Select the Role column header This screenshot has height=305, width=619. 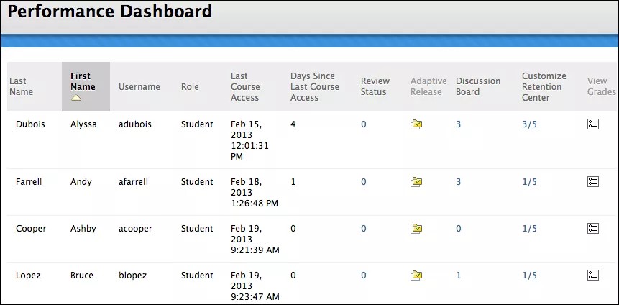[190, 87]
